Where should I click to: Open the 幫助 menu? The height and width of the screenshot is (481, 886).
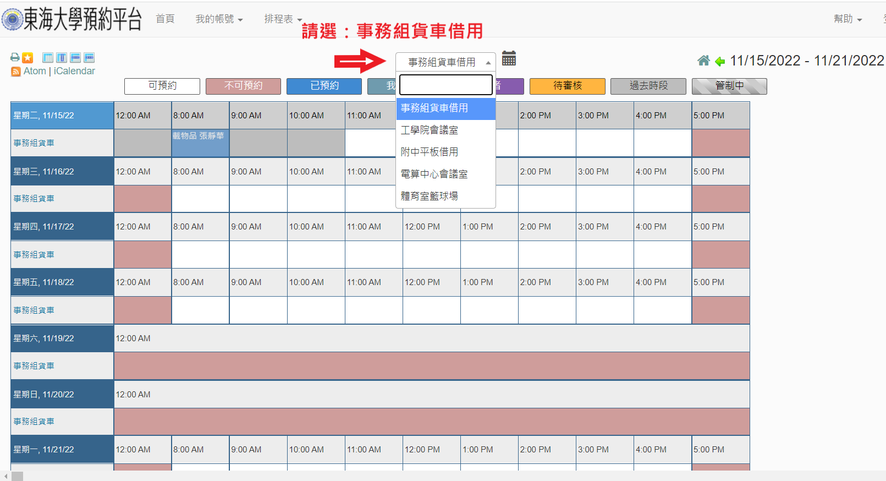click(847, 19)
